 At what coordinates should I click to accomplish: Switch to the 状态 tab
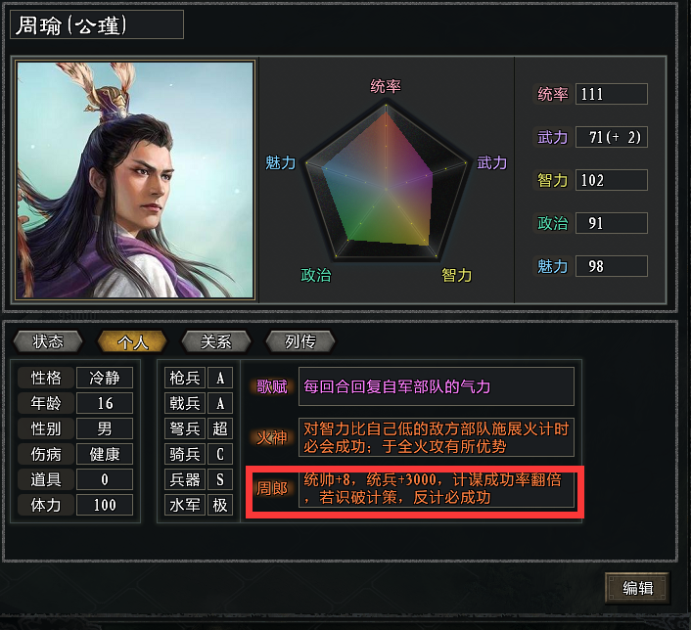point(48,341)
